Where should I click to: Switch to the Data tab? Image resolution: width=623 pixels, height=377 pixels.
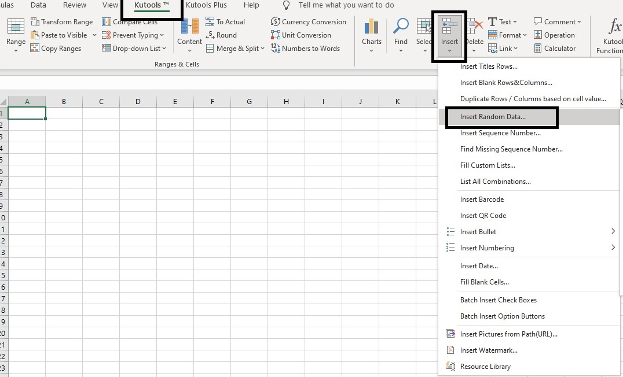pyautogui.click(x=38, y=5)
